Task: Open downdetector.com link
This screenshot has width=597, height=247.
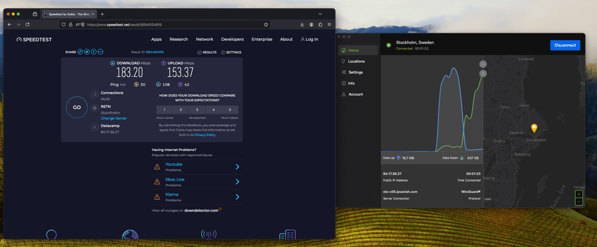Action: pyautogui.click(x=201, y=210)
